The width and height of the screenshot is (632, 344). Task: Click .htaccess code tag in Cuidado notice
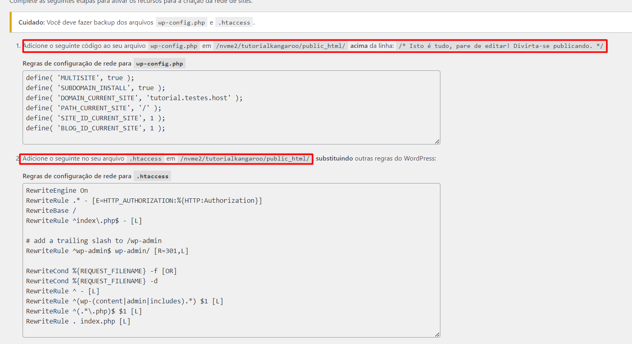pos(234,23)
